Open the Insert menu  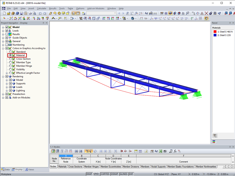pyautogui.click(x=31, y=9)
